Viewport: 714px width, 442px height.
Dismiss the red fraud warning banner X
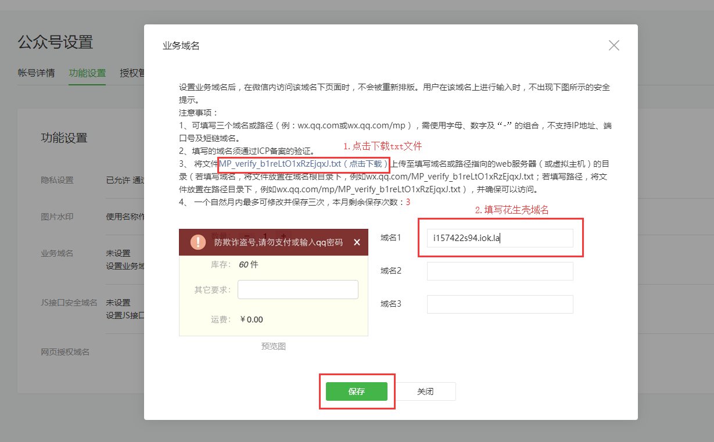357,242
